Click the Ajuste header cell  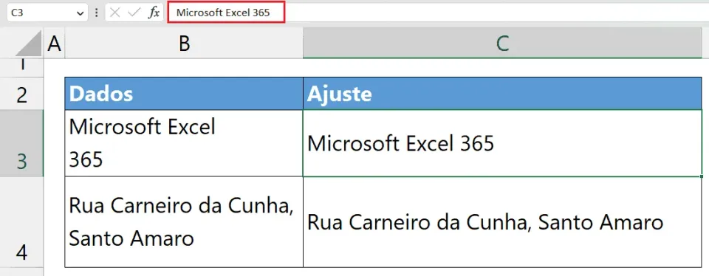click(x=502, y=94)
